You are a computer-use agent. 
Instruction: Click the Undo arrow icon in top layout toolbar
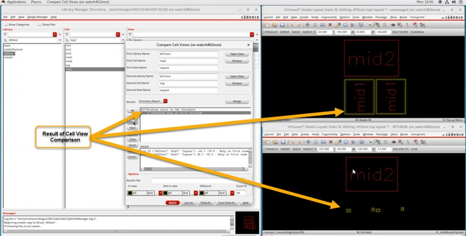(292, 142)
